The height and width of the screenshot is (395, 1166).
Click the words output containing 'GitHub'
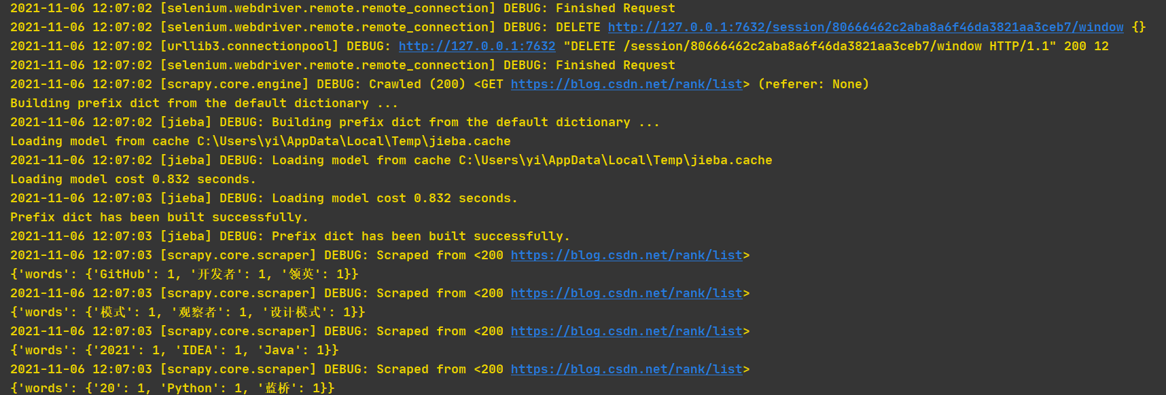click(184, 274)
